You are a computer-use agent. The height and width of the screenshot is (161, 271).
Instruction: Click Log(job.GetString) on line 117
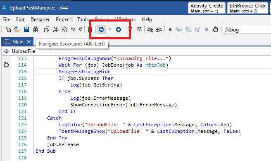click(96, 85)
